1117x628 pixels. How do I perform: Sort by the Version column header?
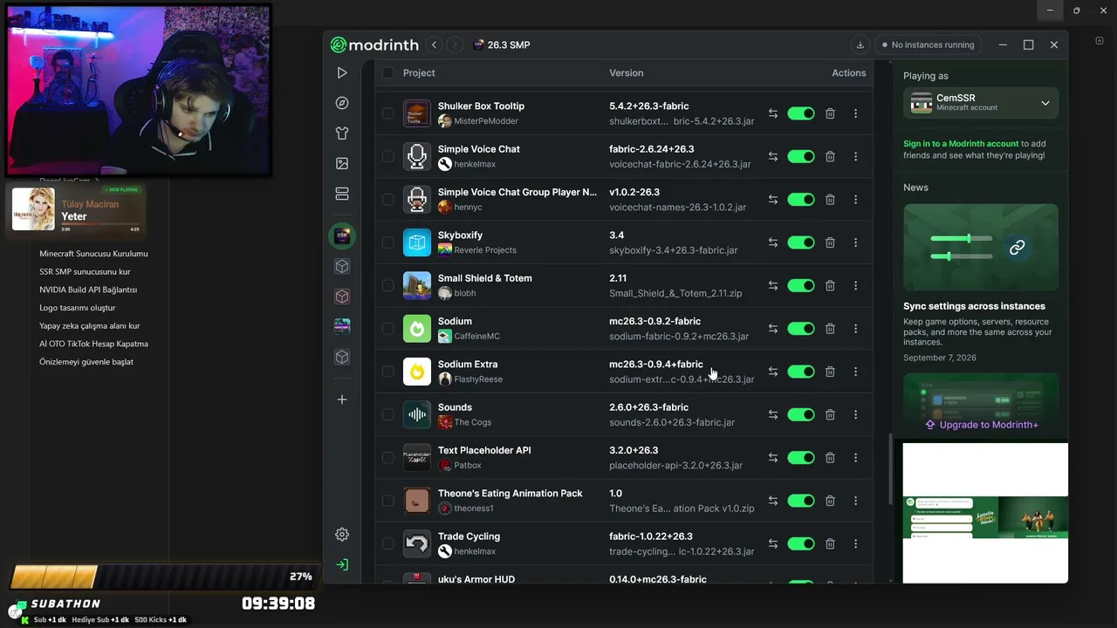(626, 73)
